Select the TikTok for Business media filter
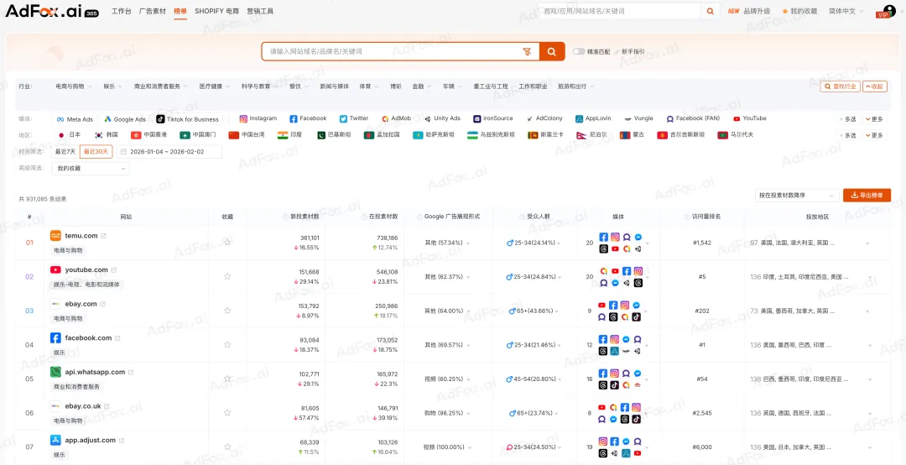This screenshot has height=465, width=906. coord(187,119)
